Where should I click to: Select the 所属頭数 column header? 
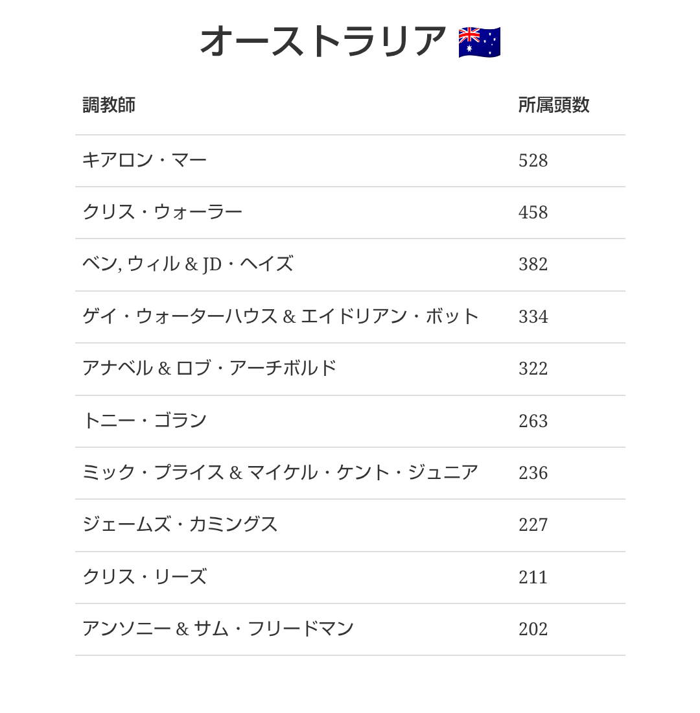point(554,105)
